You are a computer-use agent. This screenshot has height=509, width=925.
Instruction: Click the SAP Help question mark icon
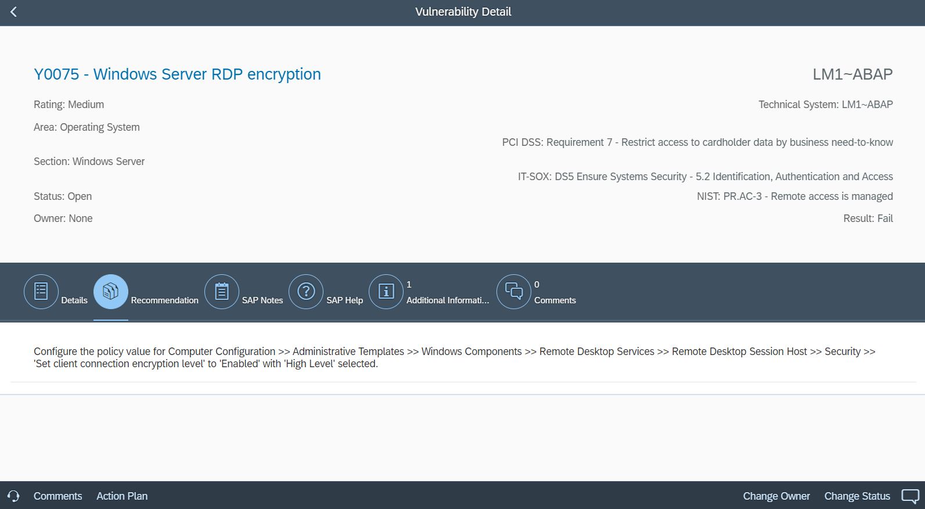[x=305, y=291]
